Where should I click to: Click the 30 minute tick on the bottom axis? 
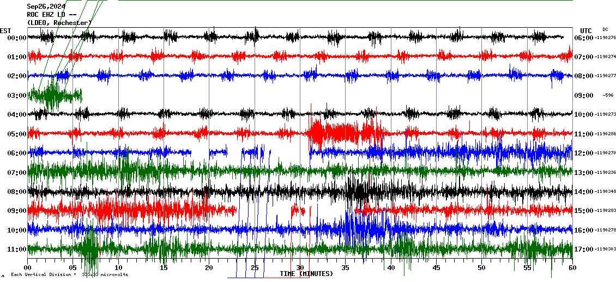point(300,268)
